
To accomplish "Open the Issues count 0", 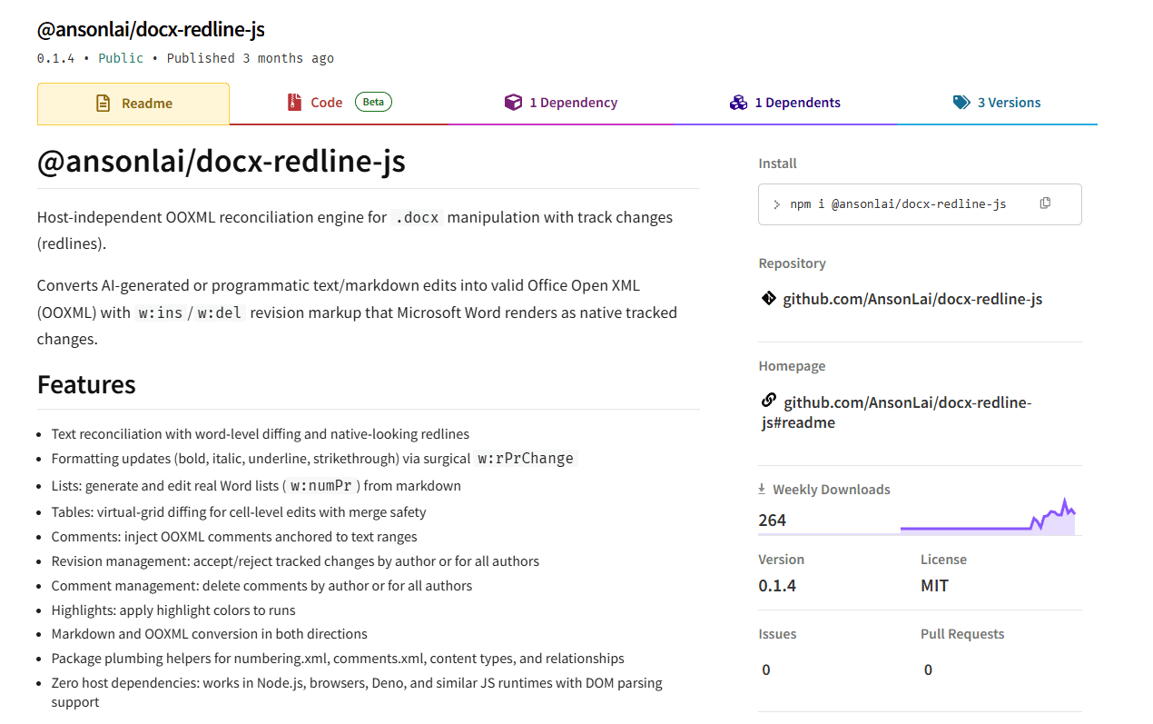I will click(766, 669).
